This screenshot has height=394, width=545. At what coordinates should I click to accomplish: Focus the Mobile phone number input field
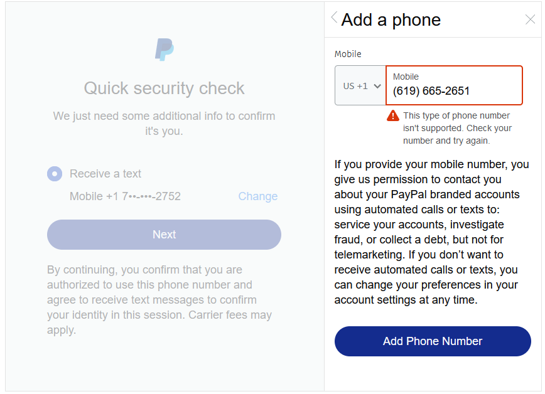pyautogui.click(x=453, y=91)
